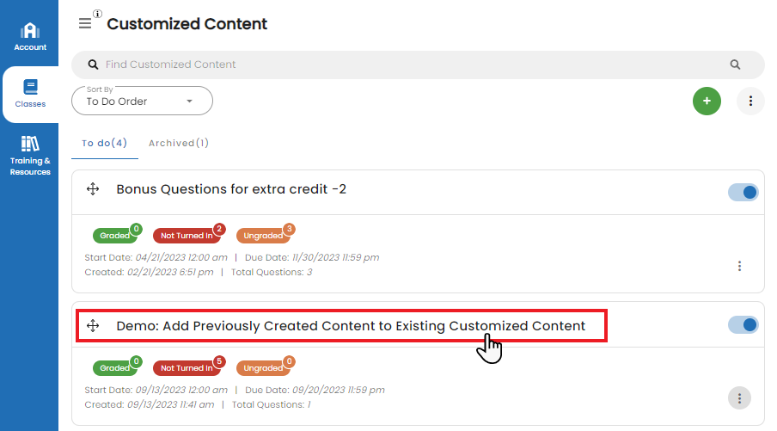This screenshot has height=431, width=777.
Task: Open the hamburger menu beside Customized Content
Action: 85,23
